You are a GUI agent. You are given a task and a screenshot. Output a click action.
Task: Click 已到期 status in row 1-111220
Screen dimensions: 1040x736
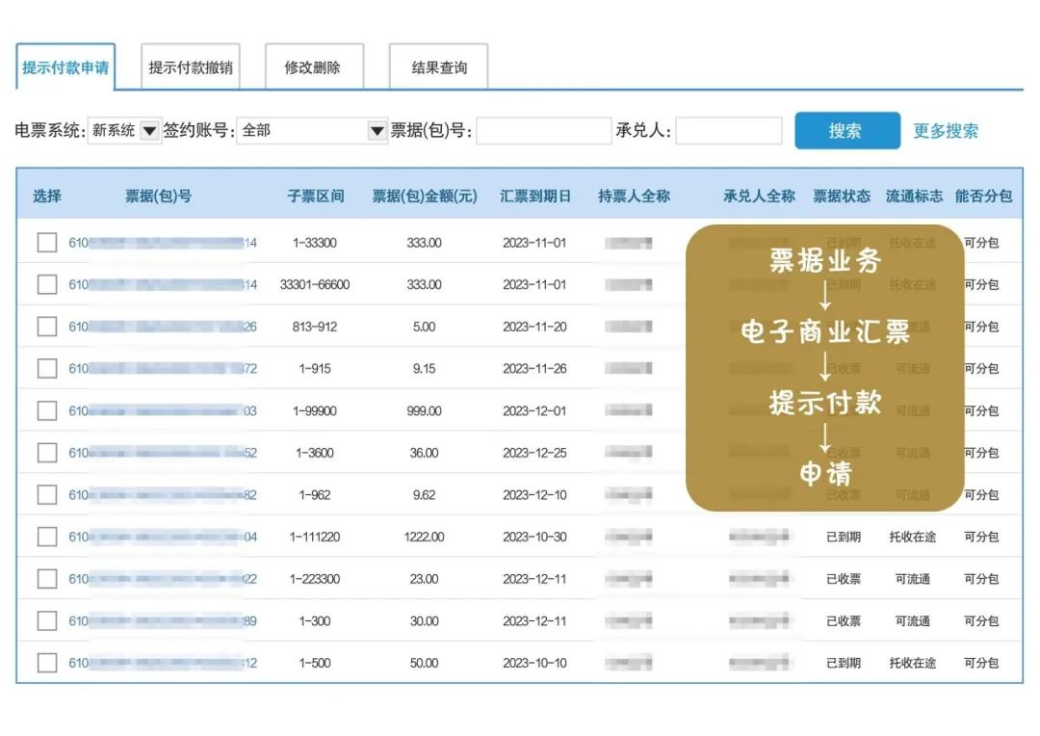(843, 537)
